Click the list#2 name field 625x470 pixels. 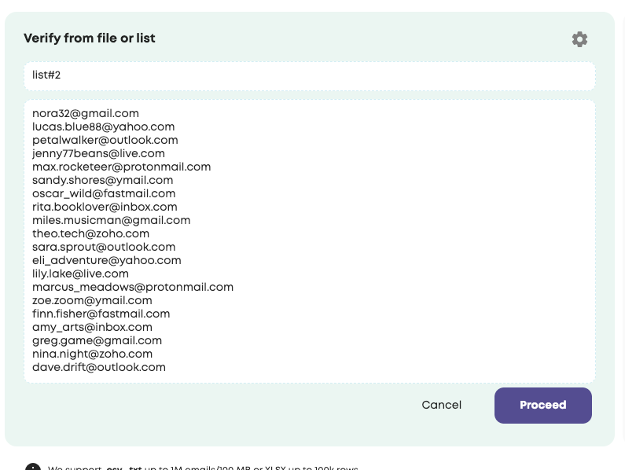(x=309, y=76)
